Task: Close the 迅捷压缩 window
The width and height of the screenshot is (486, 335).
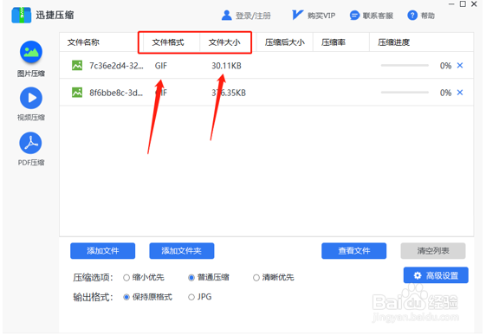Action: click(x=474, y=4)
